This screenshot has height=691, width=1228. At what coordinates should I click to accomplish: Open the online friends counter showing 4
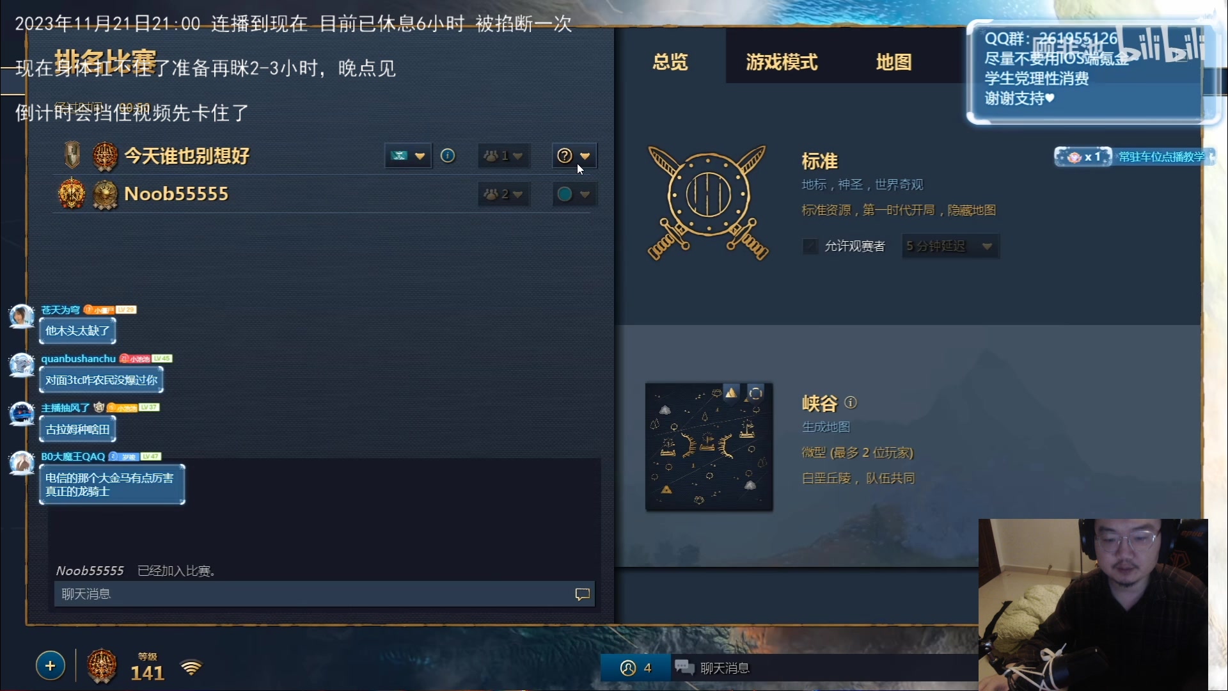[636, 668]
